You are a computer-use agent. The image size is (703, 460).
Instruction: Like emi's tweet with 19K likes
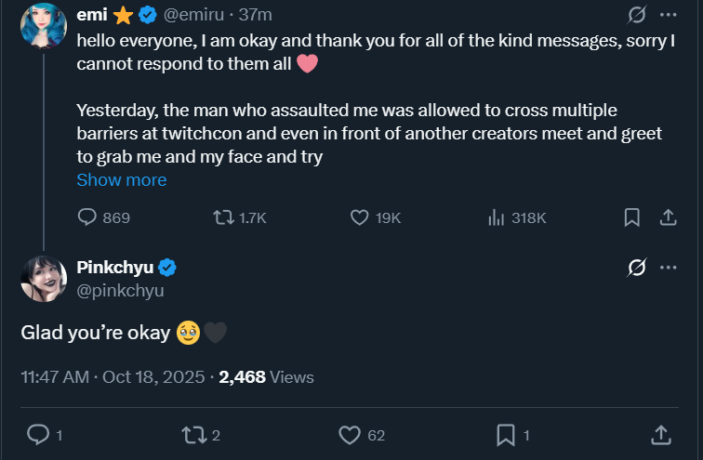click(x=361, y=217)
